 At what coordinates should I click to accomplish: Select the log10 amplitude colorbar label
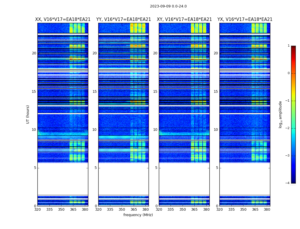(x=281, y=114)
